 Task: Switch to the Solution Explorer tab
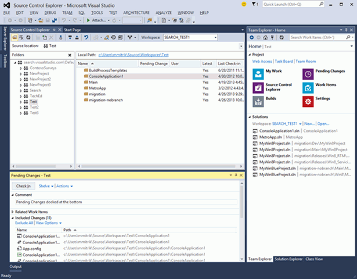click(x=289, y=259)
